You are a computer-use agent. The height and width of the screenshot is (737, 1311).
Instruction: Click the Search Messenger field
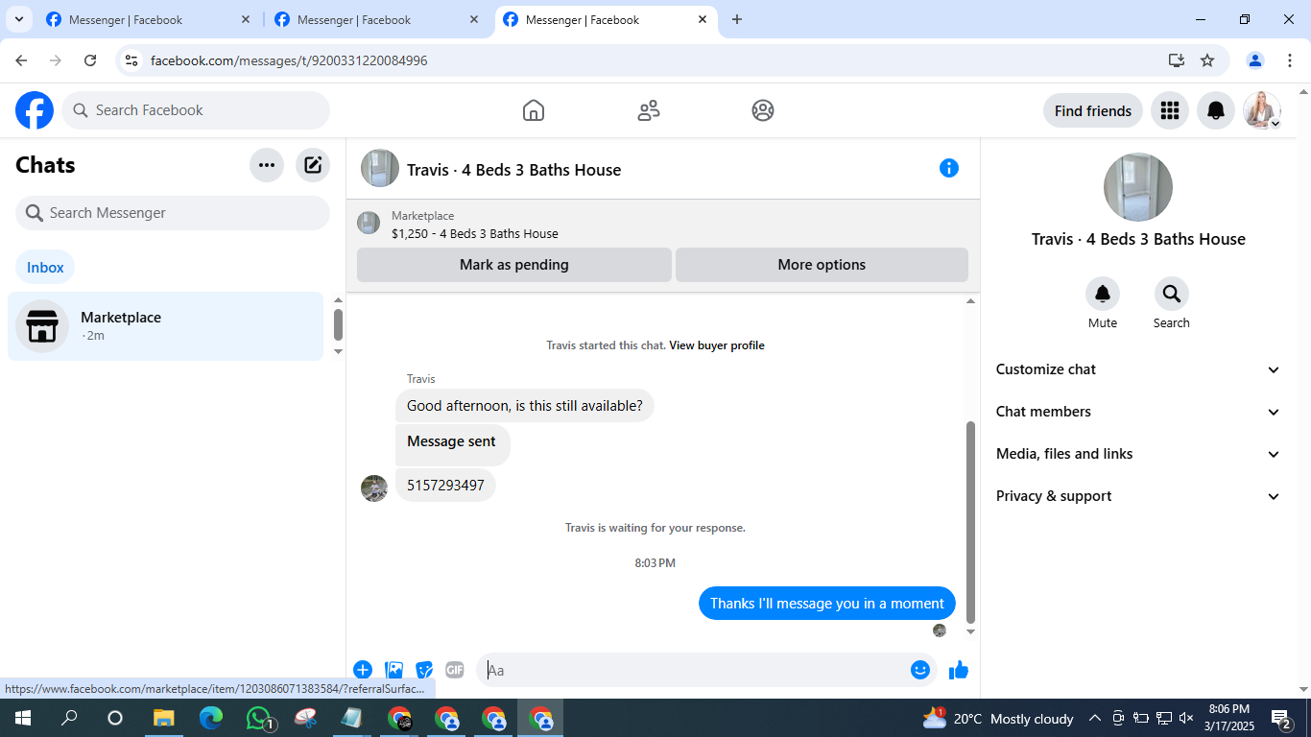click(x=173, y=213)
